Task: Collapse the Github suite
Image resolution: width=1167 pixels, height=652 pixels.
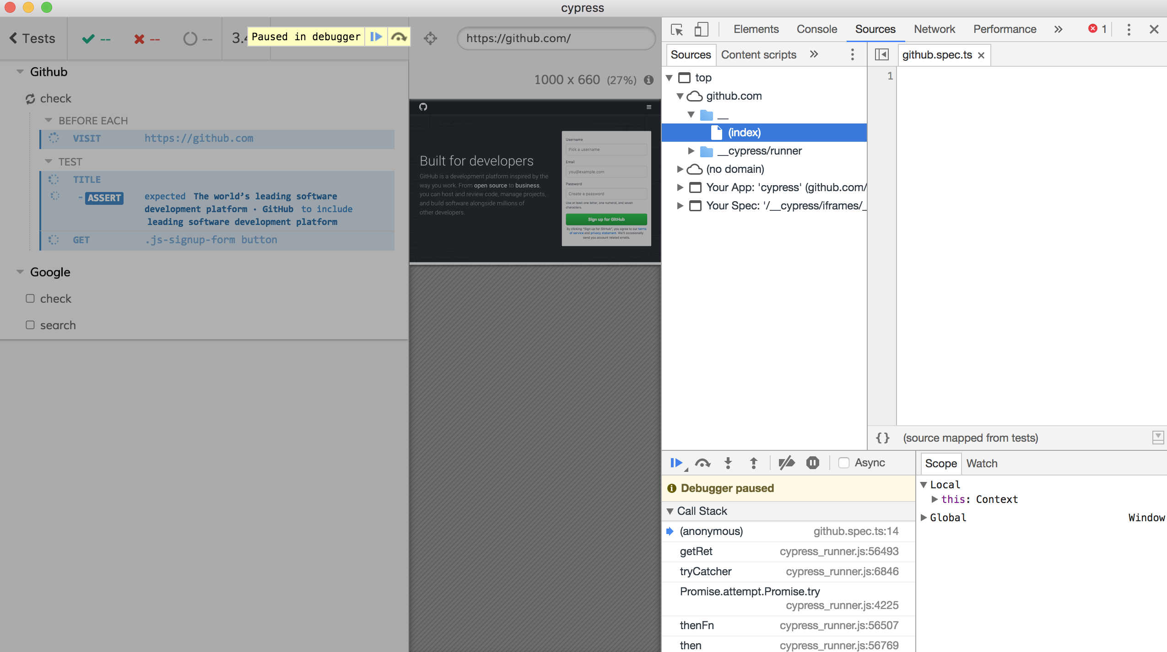Action: coord(20,72)
